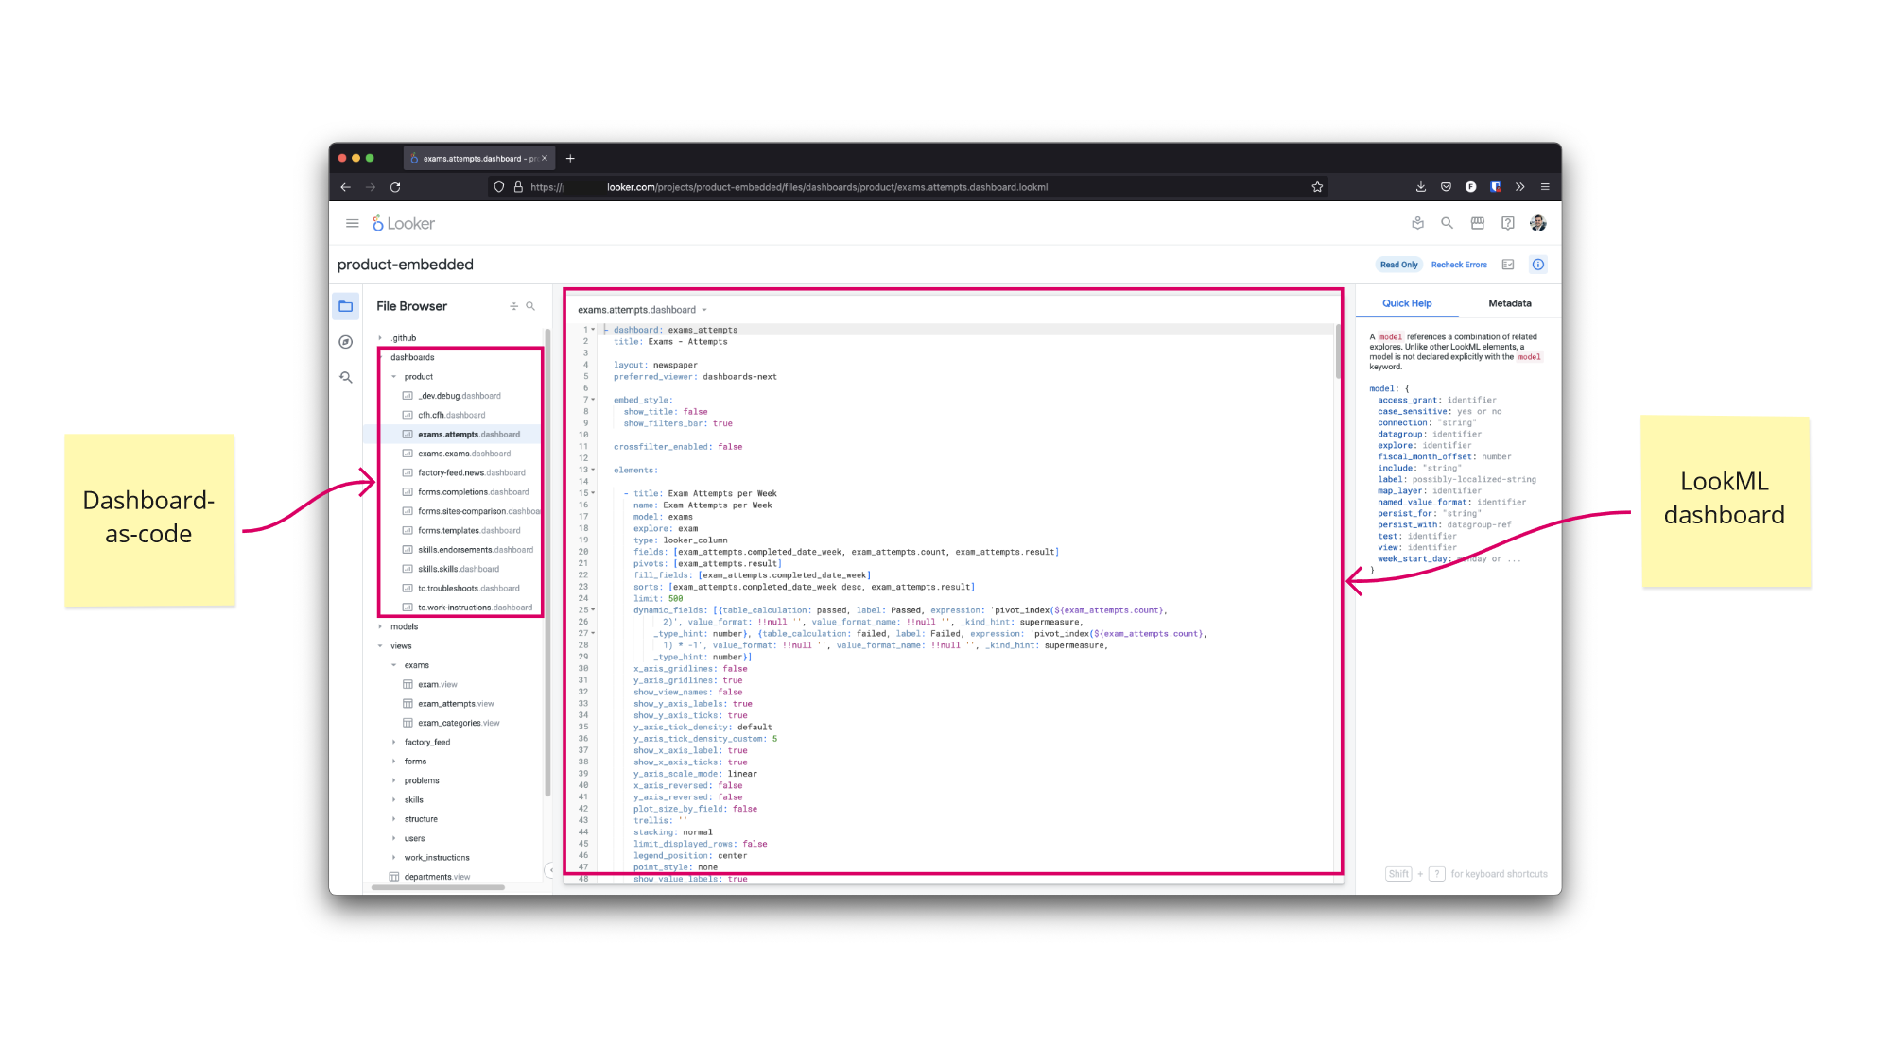Click the product-embedded project title
Viewport: 1891px width, 1062px height.
tap(406, 265)
